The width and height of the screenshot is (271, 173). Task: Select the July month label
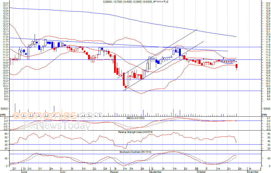[x=63, y=172]
